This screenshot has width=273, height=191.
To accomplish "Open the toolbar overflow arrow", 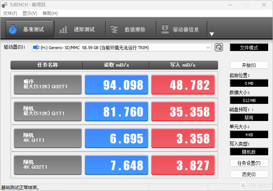I will coord(212,34).
